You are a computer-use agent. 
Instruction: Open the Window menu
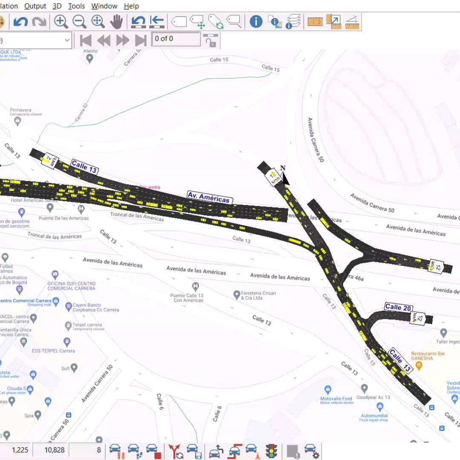click(104, 6)
